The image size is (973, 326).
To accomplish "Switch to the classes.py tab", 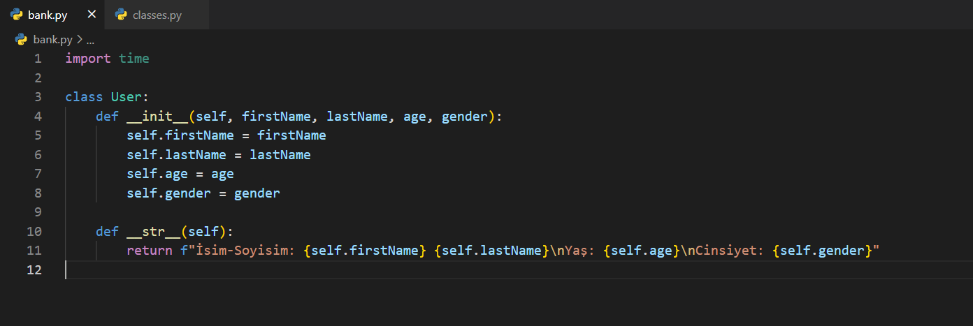I will pyautogui.click(x=157, y=15).
